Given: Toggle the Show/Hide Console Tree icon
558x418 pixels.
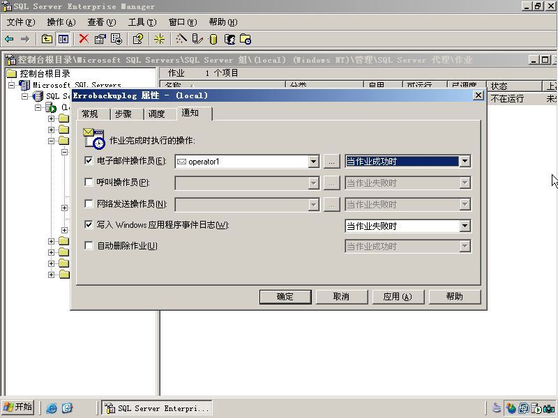Looking at the screenshot, I should [63, 39].
